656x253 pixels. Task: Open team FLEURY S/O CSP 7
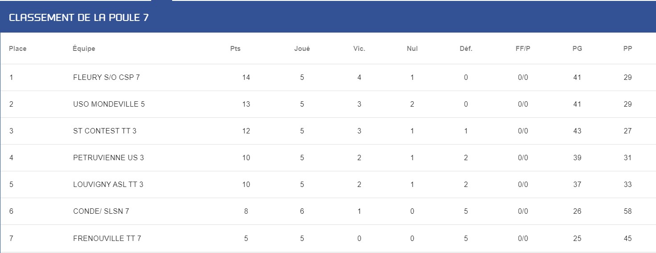[x=107, y=77]
